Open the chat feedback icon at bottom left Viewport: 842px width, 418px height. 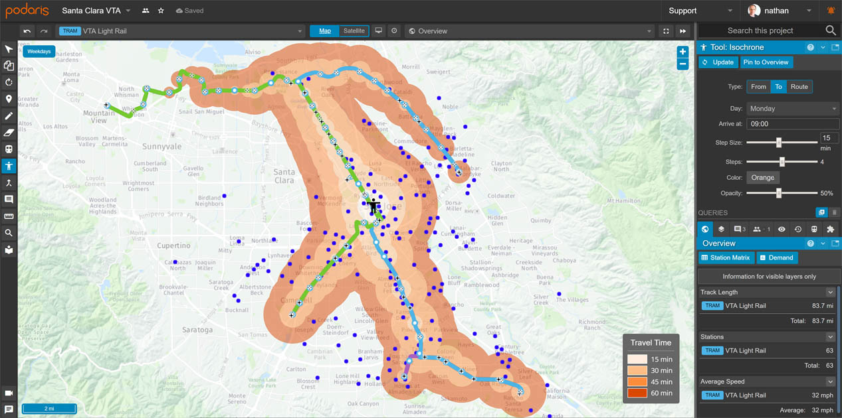coord(9,409)
